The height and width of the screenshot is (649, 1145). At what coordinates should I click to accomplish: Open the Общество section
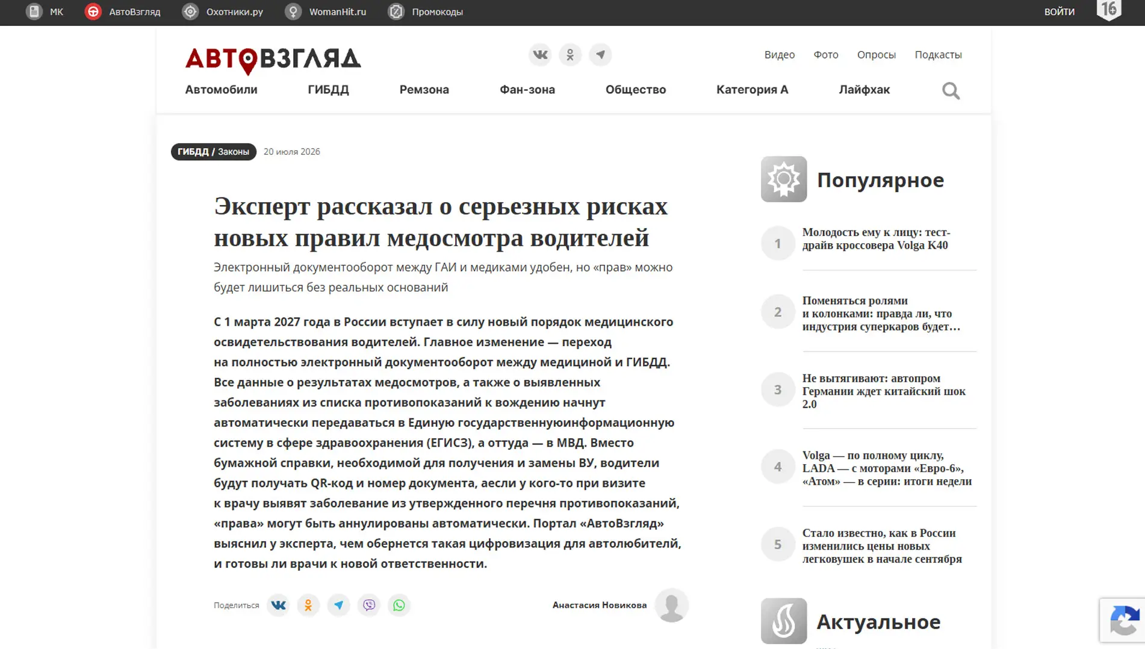click(x=636, y=90)
